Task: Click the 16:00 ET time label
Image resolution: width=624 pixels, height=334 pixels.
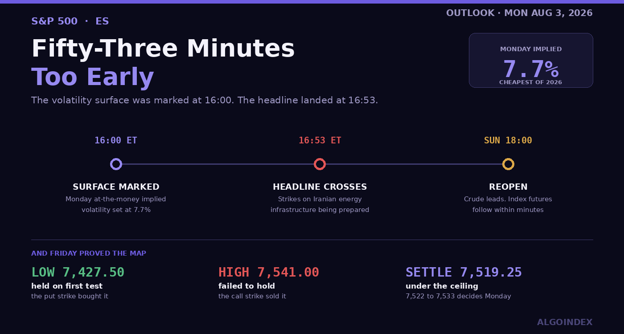Action: pos(116,140)
